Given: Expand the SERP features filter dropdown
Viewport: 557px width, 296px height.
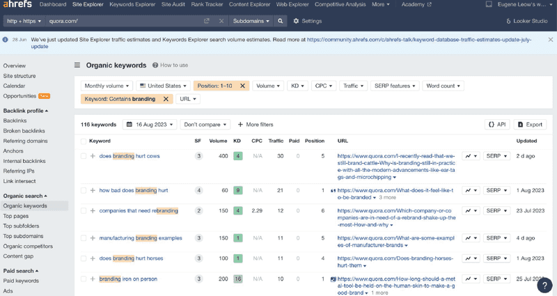Looking at the screenshot, I should (395, 86).
